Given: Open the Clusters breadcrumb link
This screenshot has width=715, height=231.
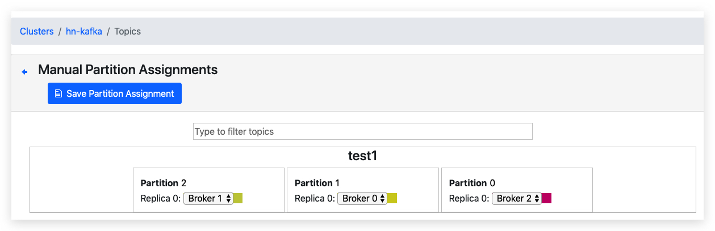Looking at the screenshot, I should [x=37, y=31].
